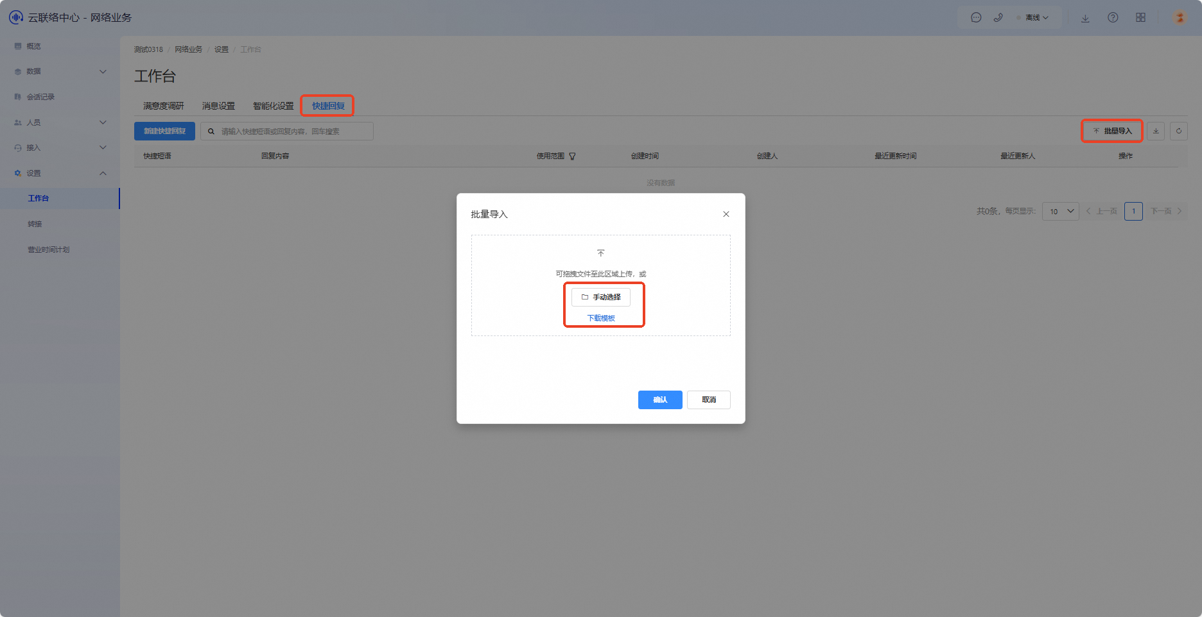Open the offline status dropdown

(x=1033, y=18)
